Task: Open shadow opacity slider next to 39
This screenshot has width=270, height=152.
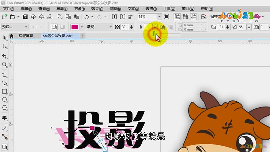Action: (x=132, y=27)
